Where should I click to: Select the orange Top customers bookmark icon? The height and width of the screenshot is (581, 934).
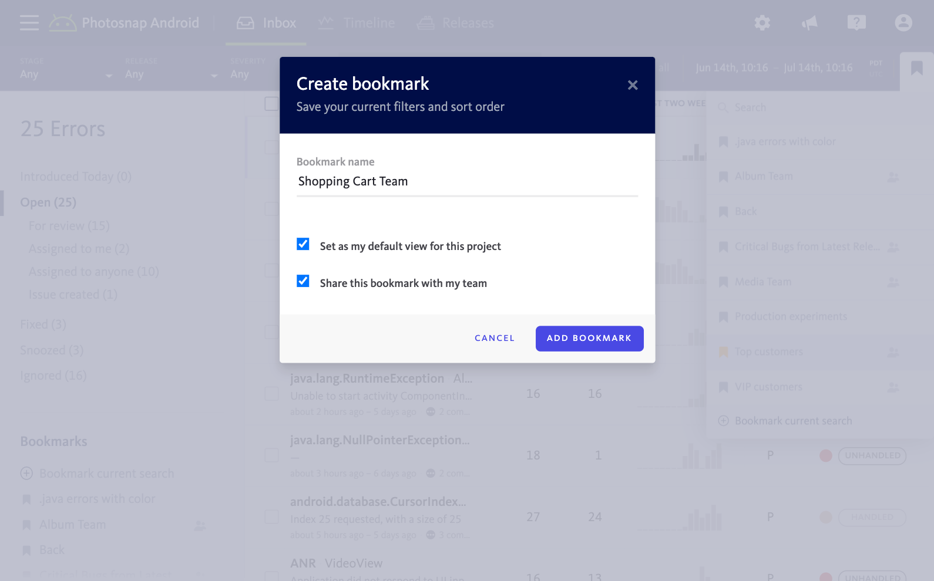click(724, 352)
